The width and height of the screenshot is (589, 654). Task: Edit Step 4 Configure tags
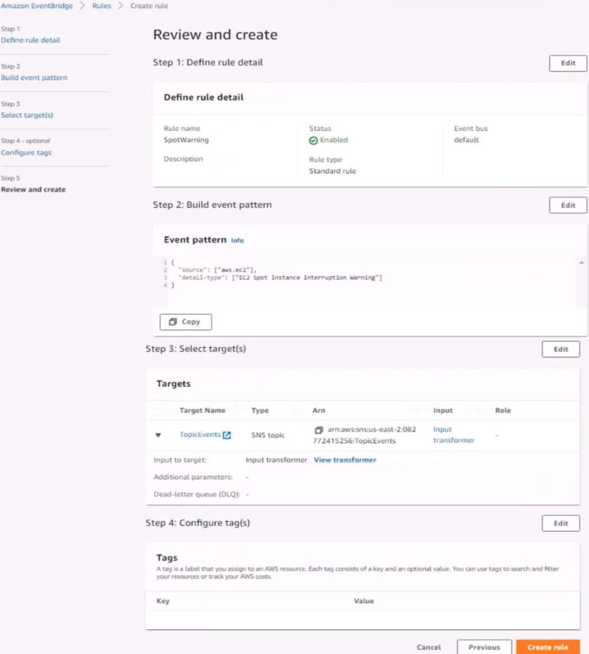(561, 523)
